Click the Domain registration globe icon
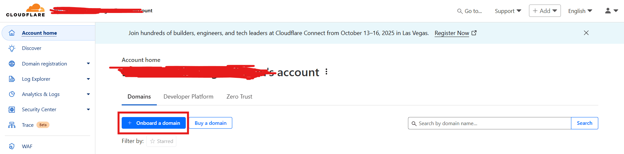Screen dimensions: 624x154 coord(12,64)
